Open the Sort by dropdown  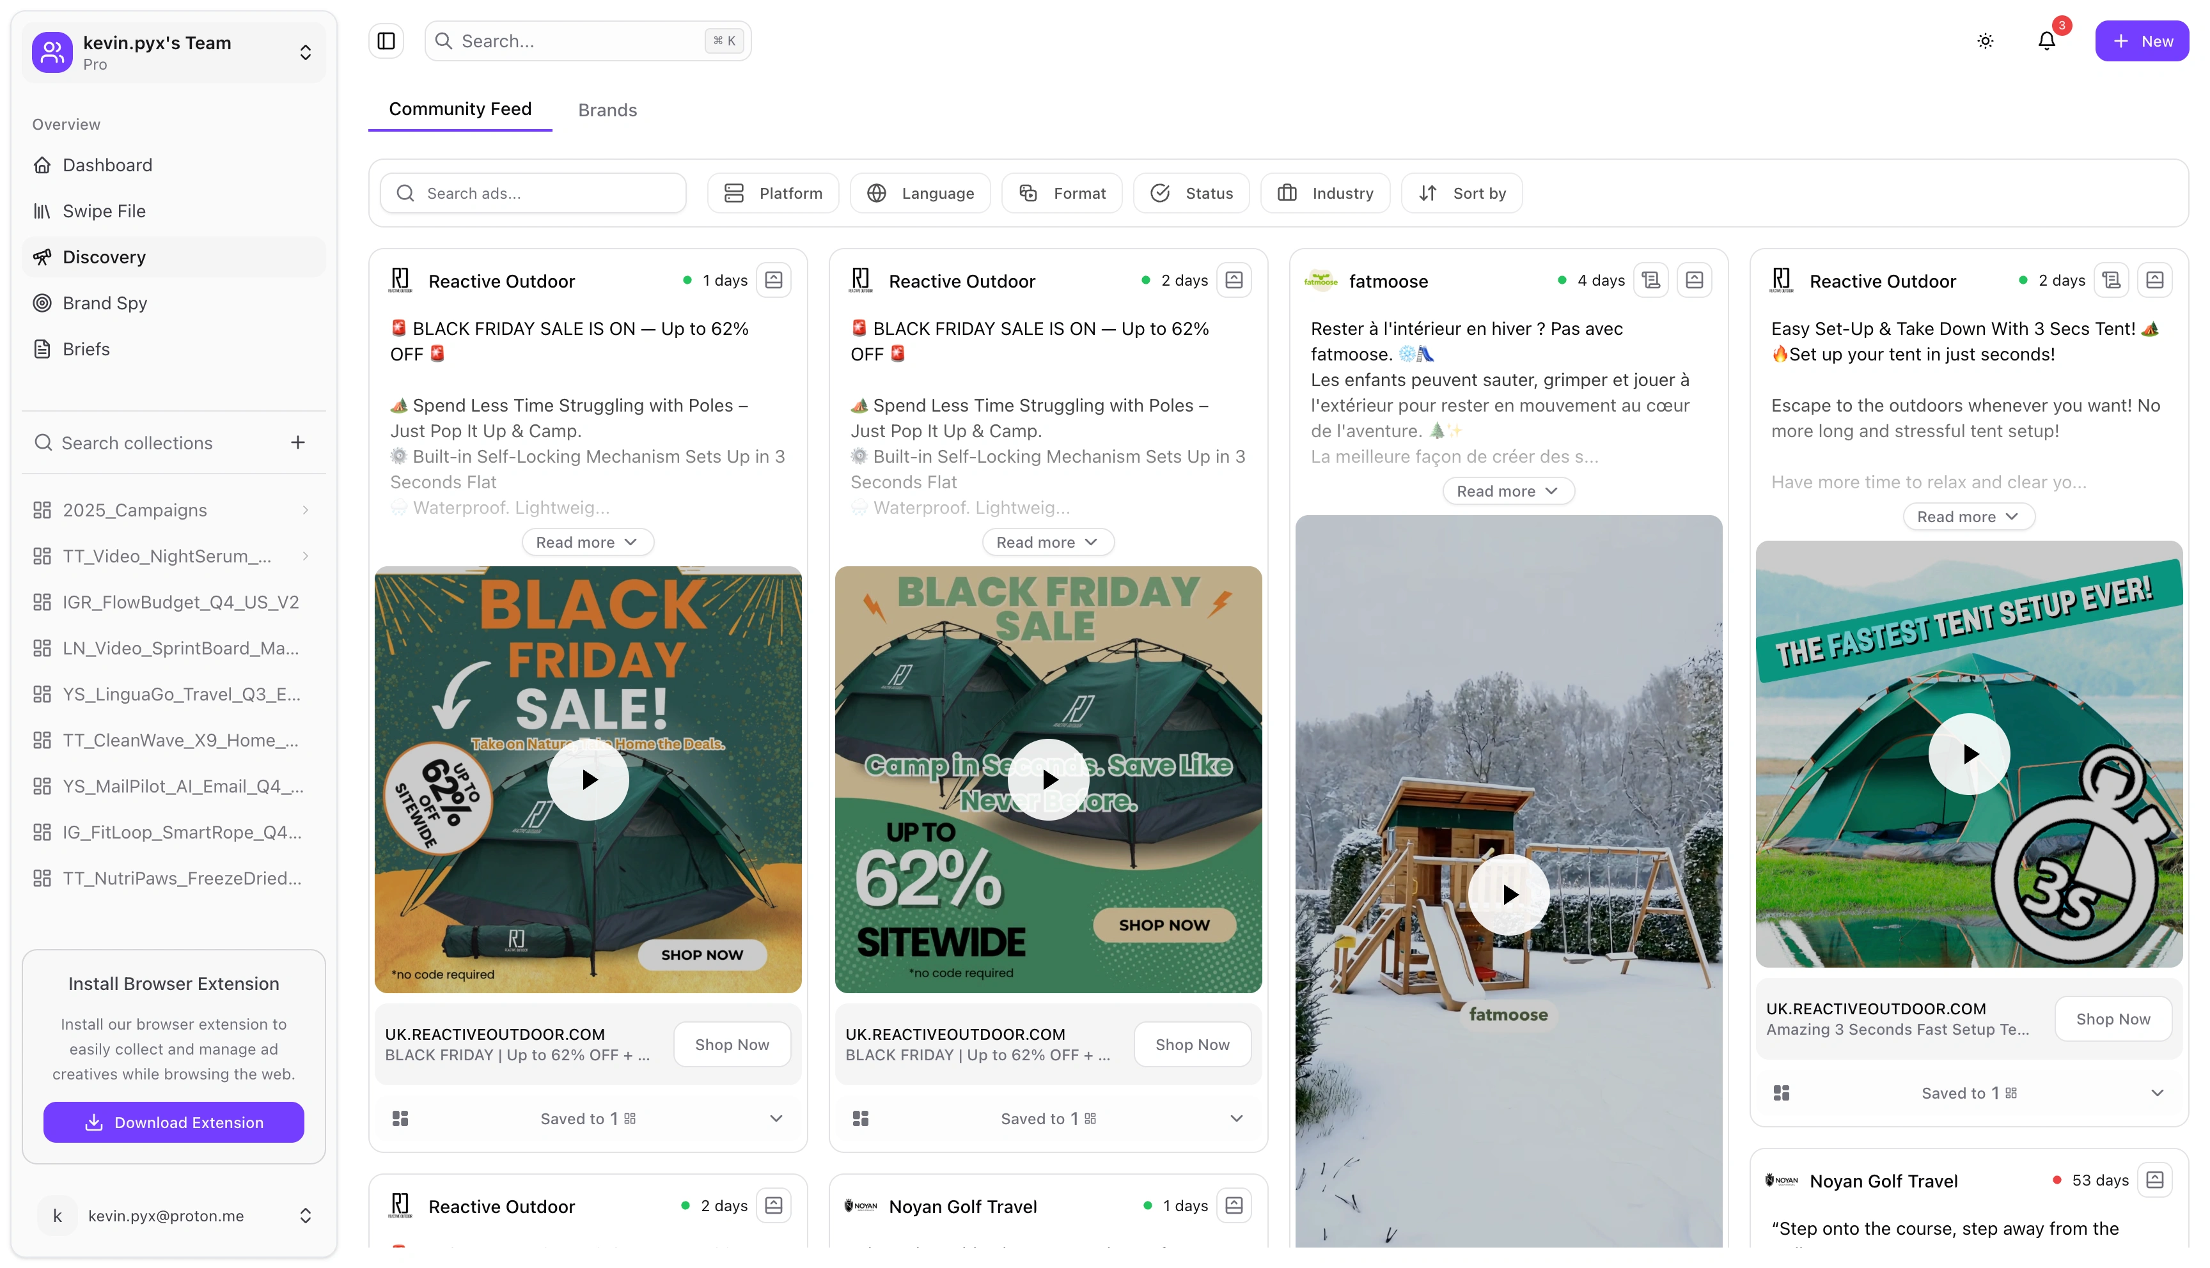click(x=1462, y=194)
